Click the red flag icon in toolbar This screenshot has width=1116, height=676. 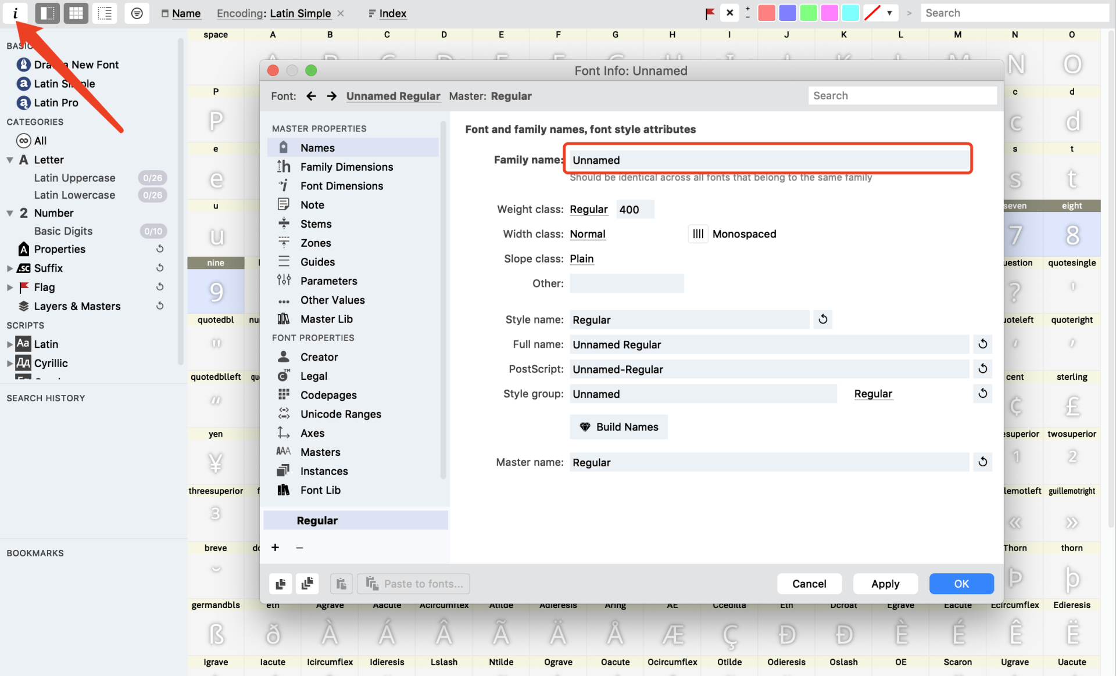pos(710,13)
